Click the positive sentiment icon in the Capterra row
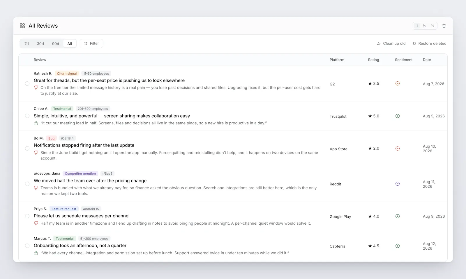Viewport: 466px width, 279px height. pyautogui.click(x=398, y=246)
